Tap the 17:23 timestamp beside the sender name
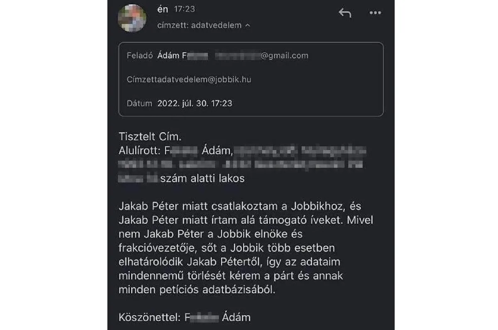This screenshot has height=330, width=498. 184,9
